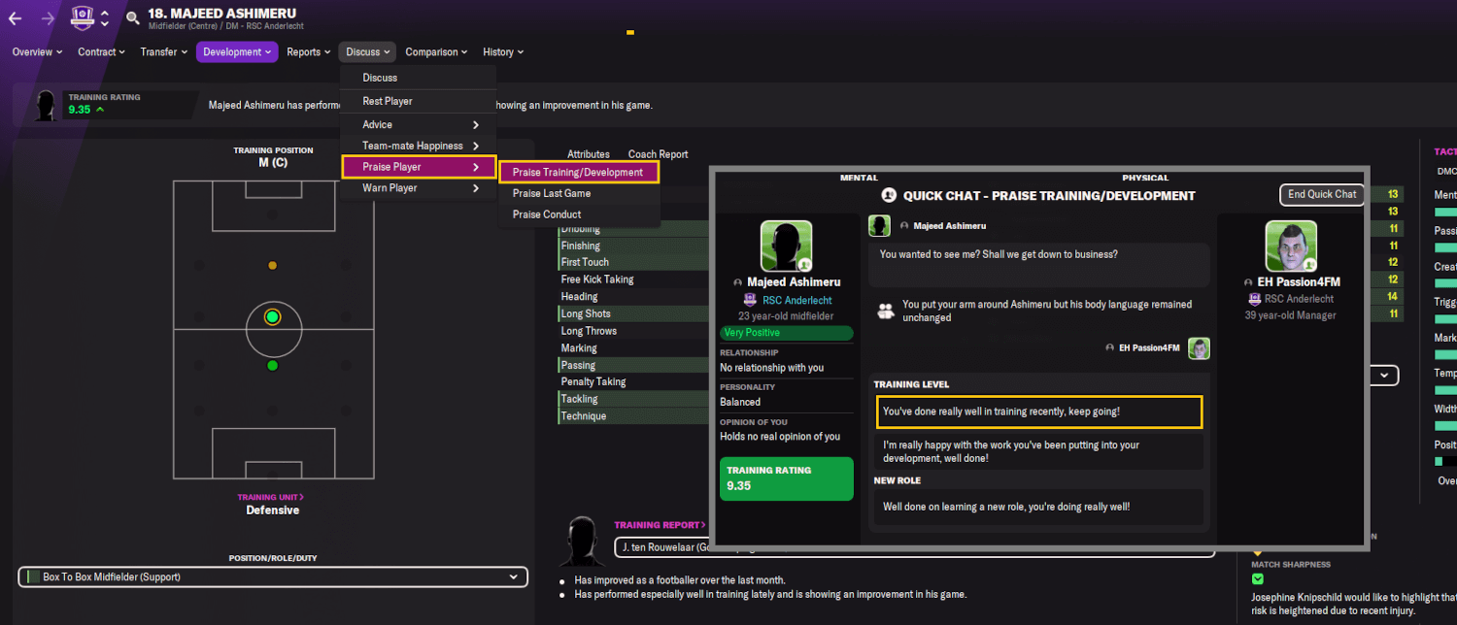Go back with the left arrow
Screen dimensions: 1457x625
pyautogui.click(x=16, y=17)
